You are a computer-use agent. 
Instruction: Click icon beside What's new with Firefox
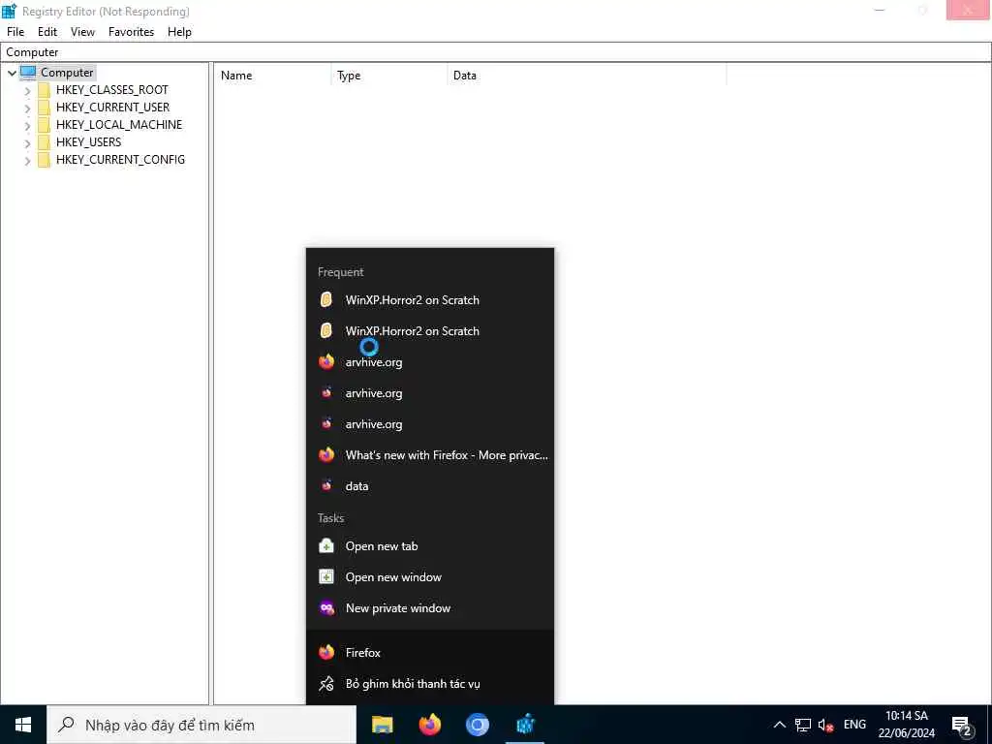tap(326, 455)
